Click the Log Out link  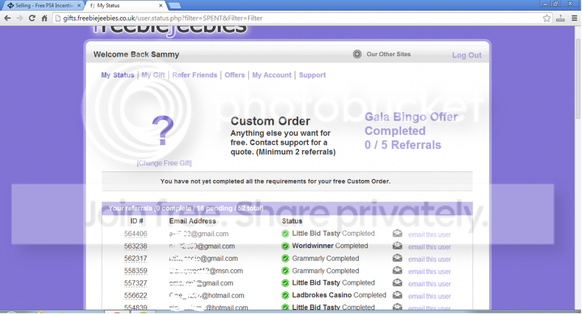tap(467, 55)
